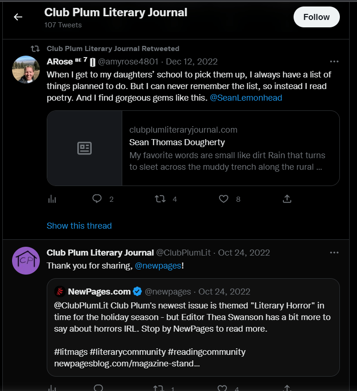Open analytics on Club Plum's tweet

coord(52,388)
